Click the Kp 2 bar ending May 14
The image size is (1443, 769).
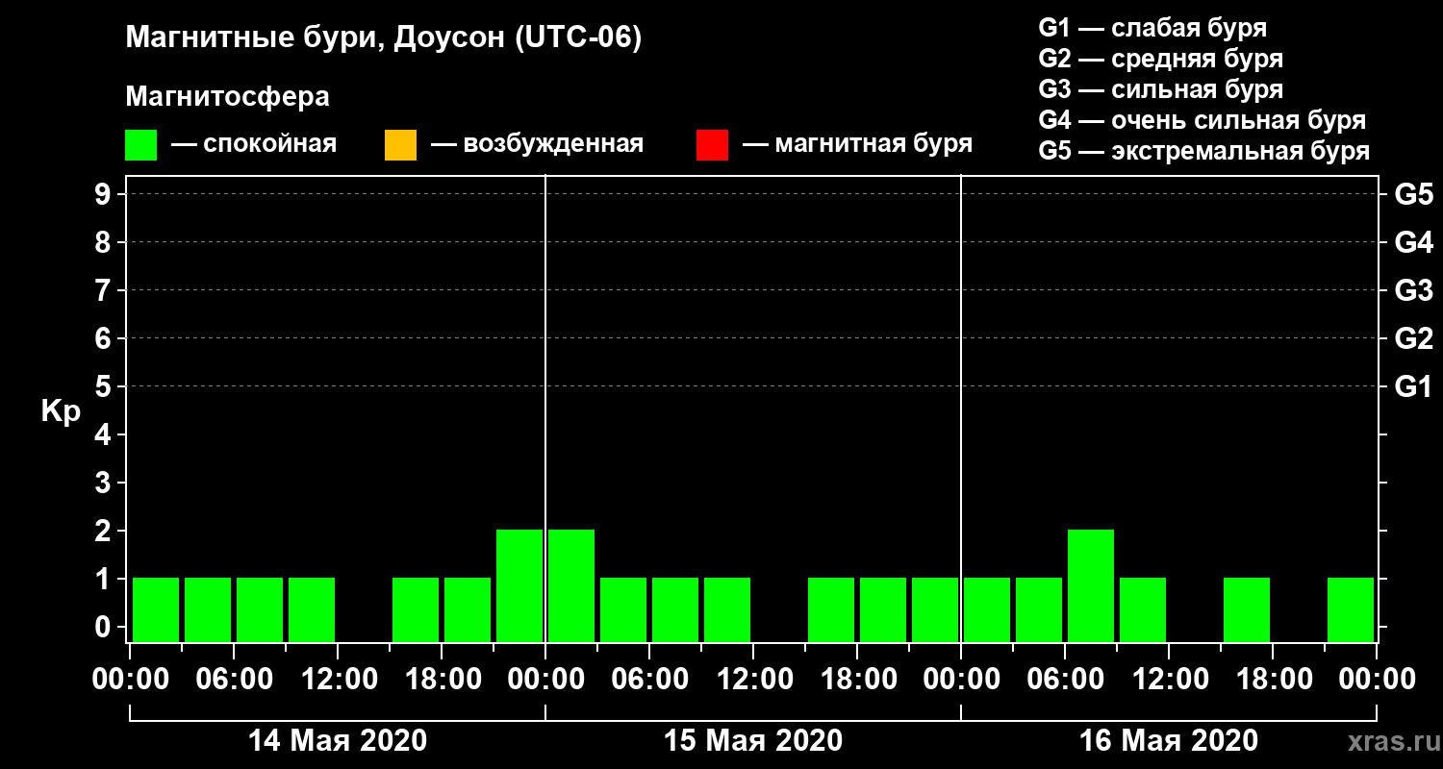[519, 585]
